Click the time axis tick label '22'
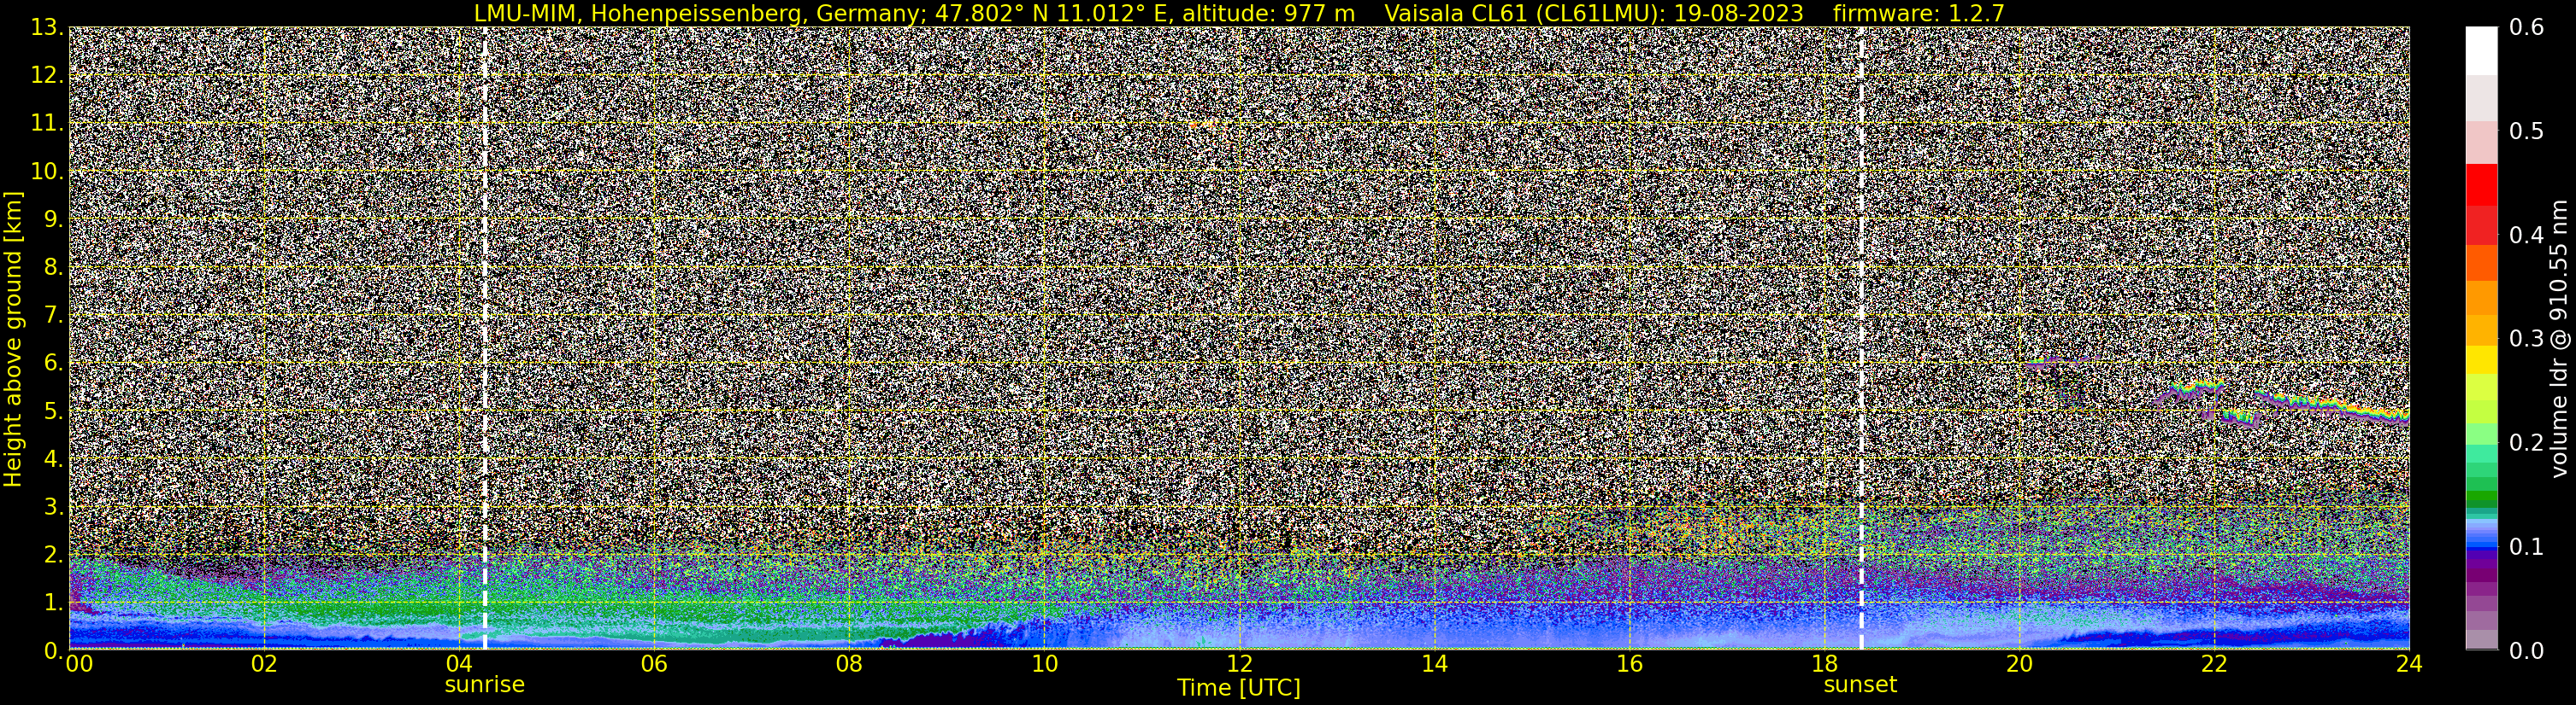2576x705 pixels. click(x=2214, y=664)
